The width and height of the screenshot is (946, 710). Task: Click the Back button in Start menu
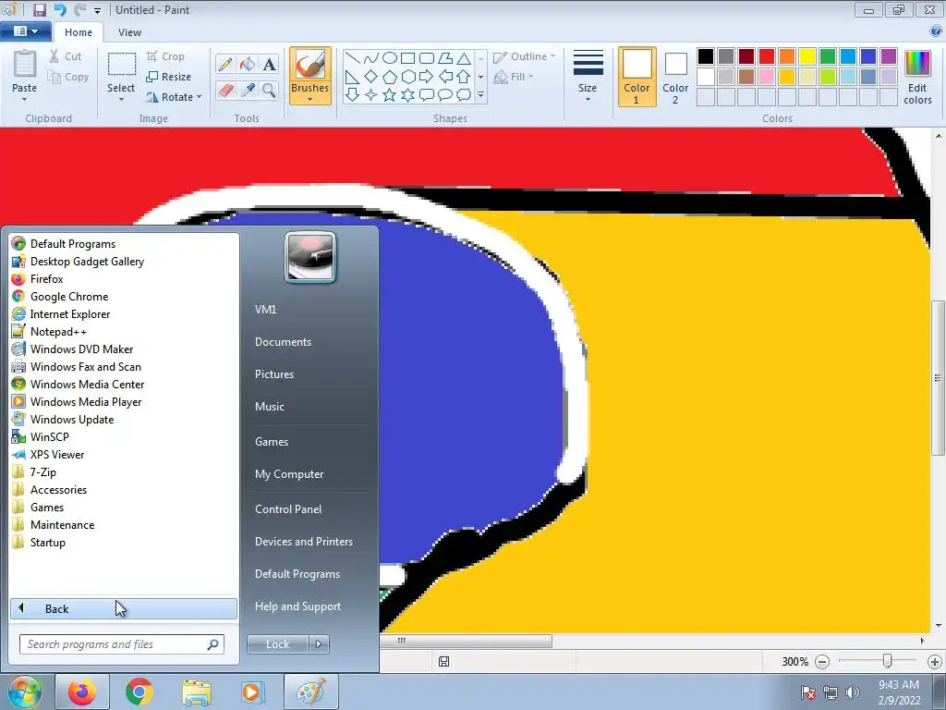(124, 608)
